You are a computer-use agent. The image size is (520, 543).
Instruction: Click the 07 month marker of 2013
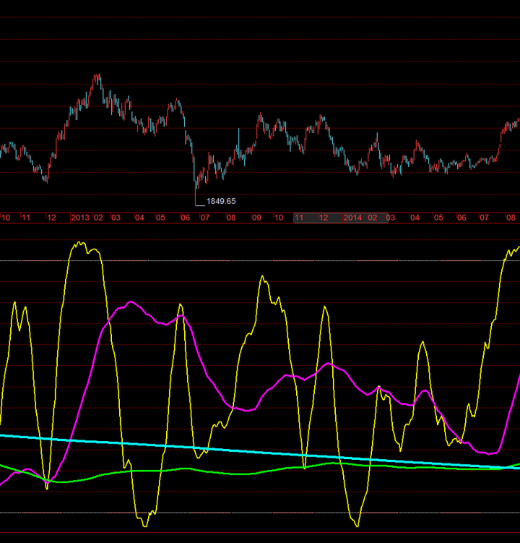[x=205, y=218]
